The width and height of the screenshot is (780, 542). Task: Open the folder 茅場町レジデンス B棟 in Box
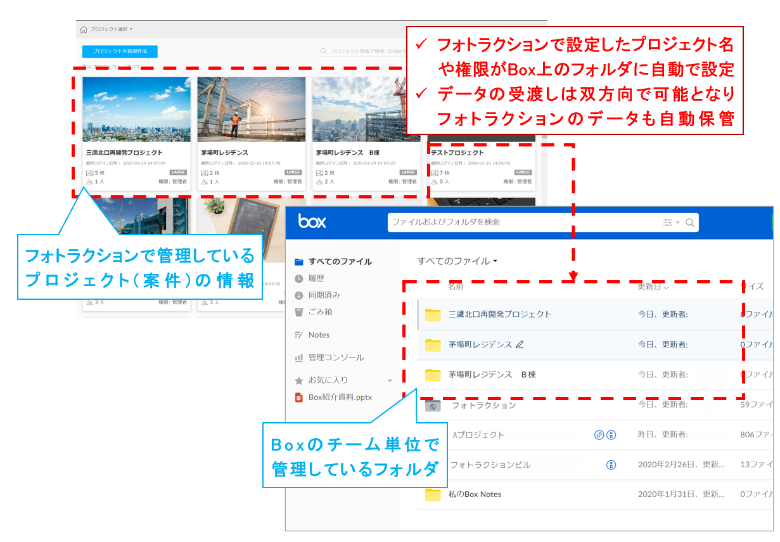(492, 375)
